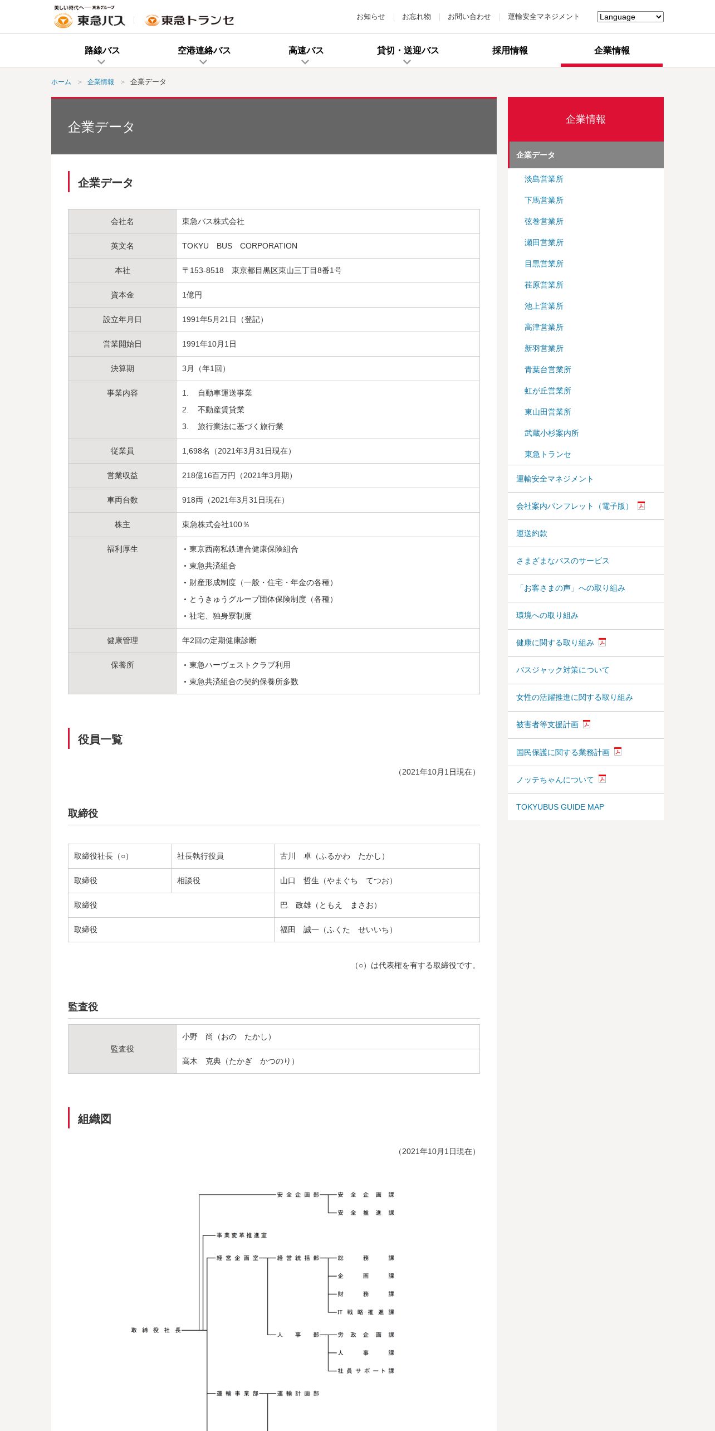Open 瀬田営業所 sidebar link

543,242
